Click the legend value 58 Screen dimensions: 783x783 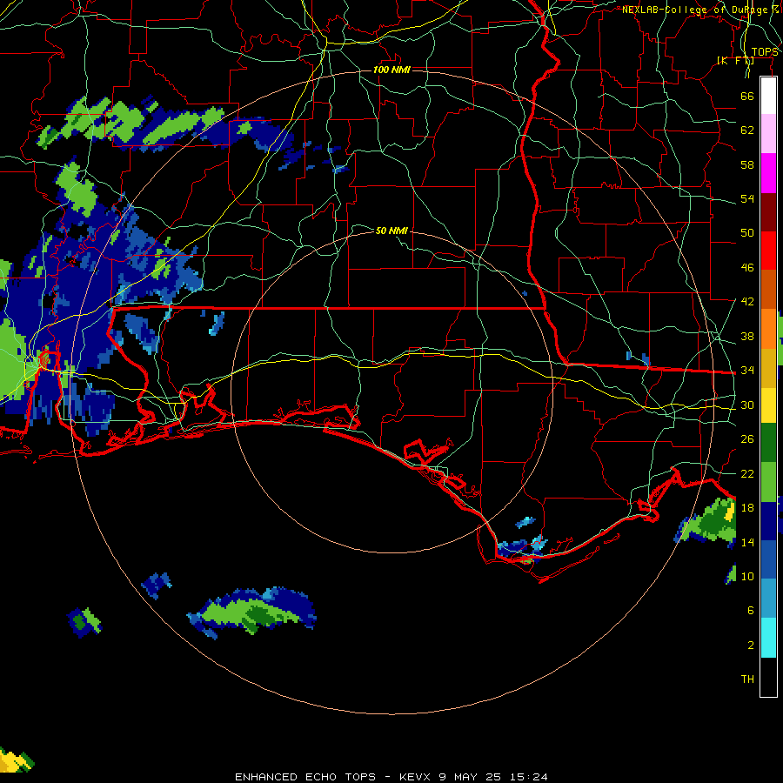[747, 164]
